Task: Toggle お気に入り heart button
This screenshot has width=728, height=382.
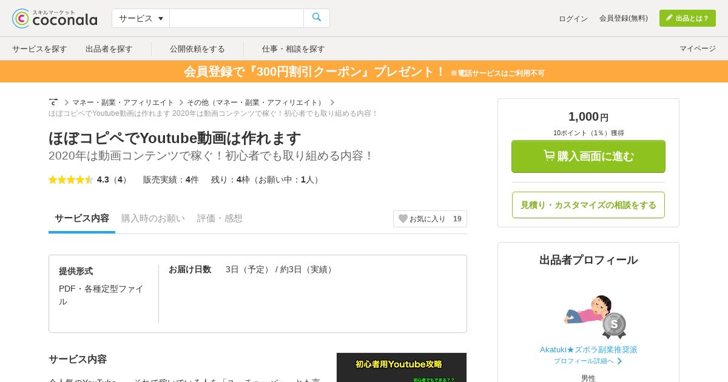Action: (430, 219)
